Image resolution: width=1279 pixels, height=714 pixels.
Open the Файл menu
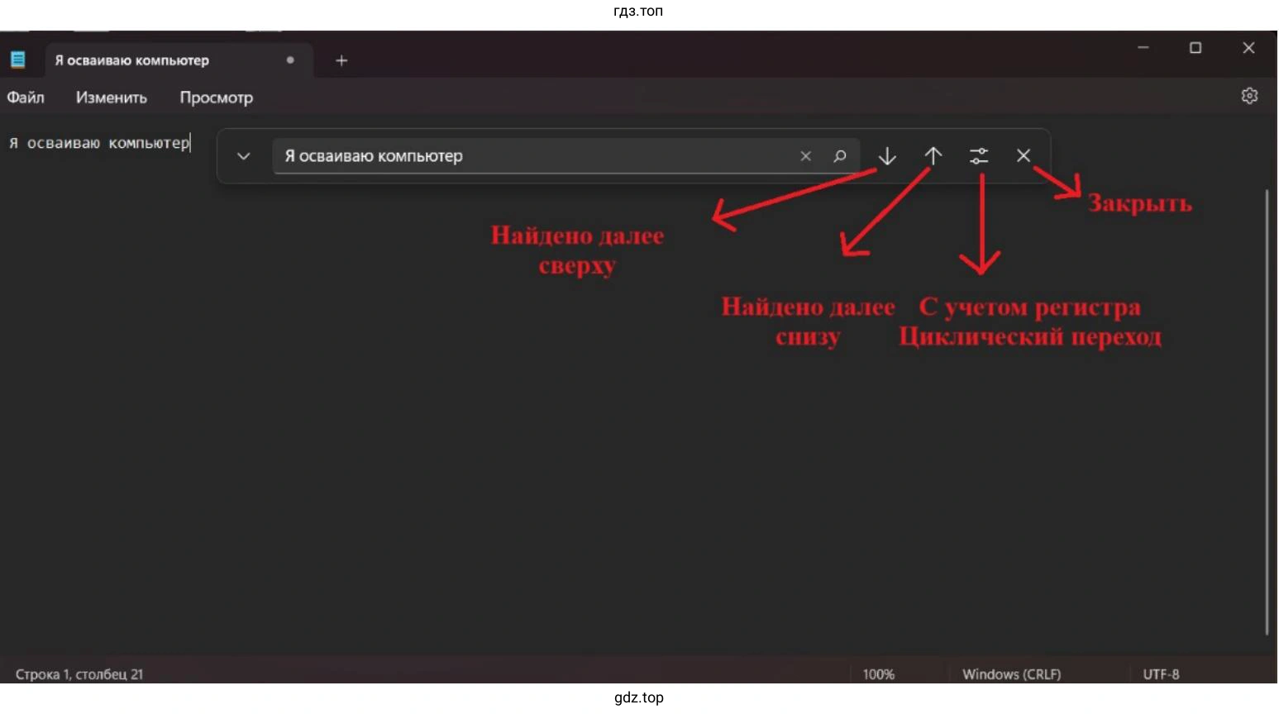pos(25,97)
